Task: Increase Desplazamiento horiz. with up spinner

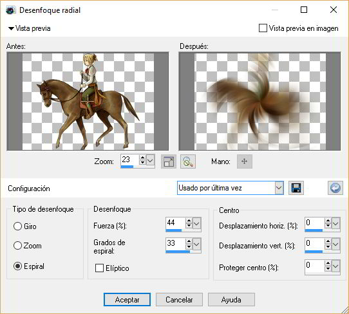Action: click(x=328, y=221)
